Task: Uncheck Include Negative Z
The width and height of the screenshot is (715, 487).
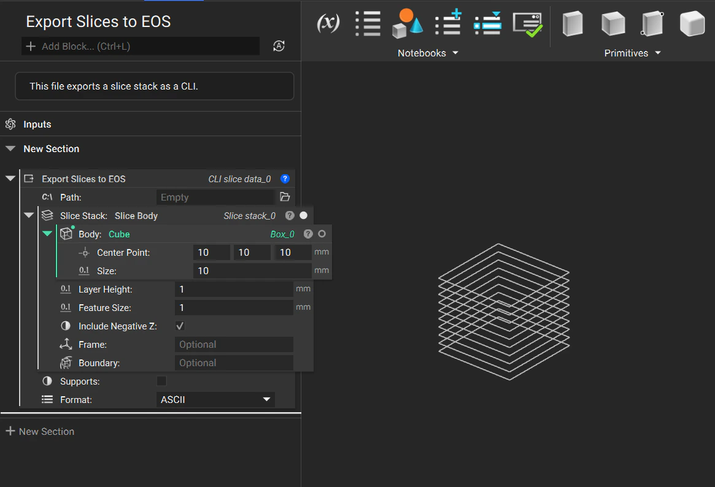Action: 180,326
